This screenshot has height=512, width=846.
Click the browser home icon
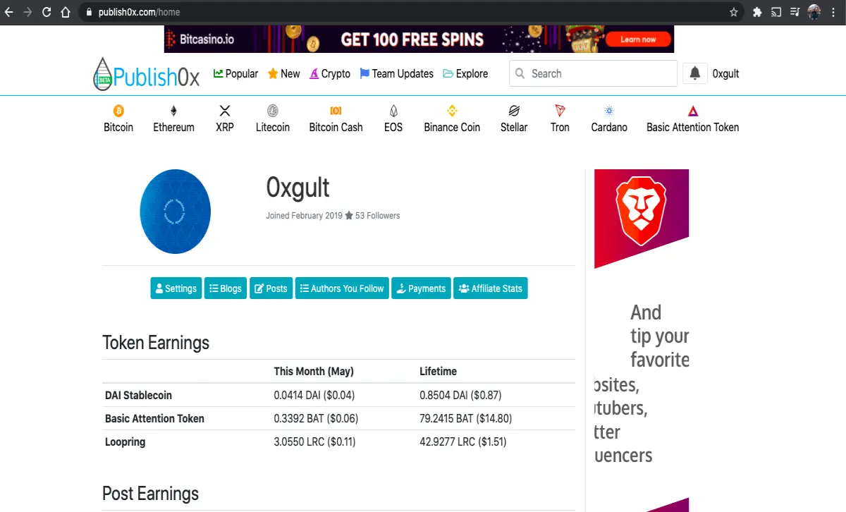[65, 12]
